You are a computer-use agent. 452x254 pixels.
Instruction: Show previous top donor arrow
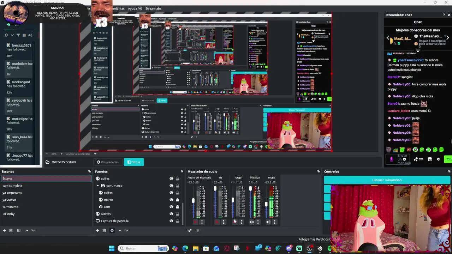pyautogui.click(x=388, y=38)
